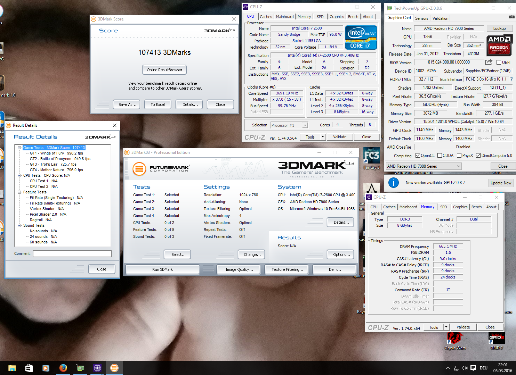Screen dimensions: 516x375
Task: Open the Action Center notification icon
Action: 473,368
